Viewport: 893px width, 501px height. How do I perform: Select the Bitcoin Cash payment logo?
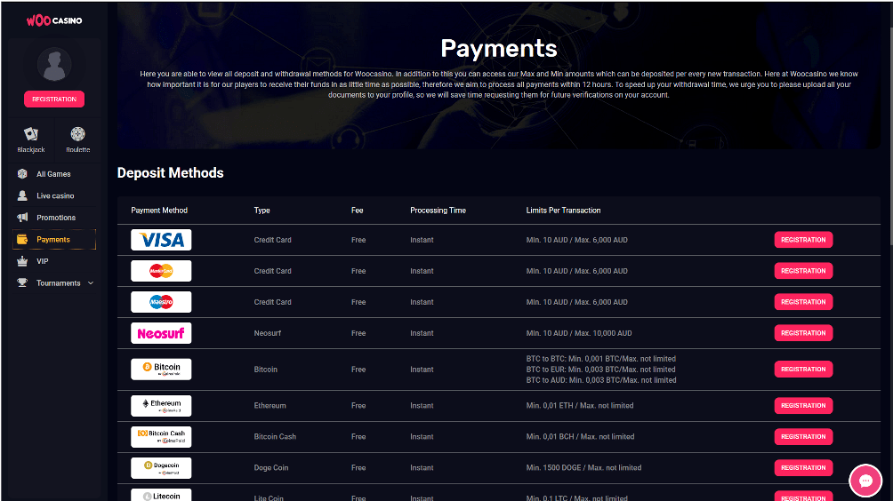pos(161,437)
